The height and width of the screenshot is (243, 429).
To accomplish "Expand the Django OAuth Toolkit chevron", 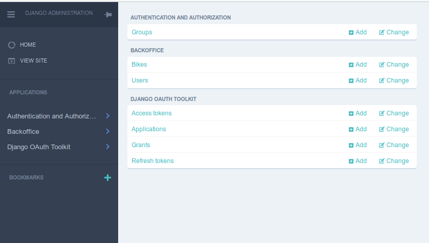I will point(108,147).
